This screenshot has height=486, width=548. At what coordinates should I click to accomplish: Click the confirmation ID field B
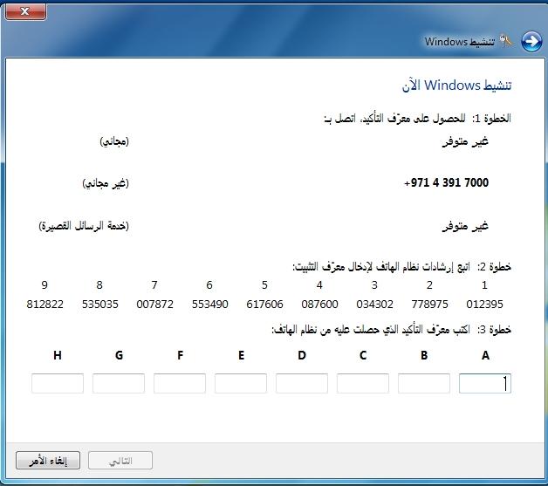424,383
